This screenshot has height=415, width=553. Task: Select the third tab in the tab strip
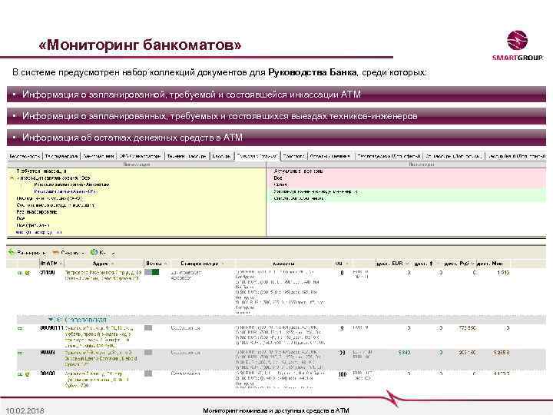(x=98, y=155)
